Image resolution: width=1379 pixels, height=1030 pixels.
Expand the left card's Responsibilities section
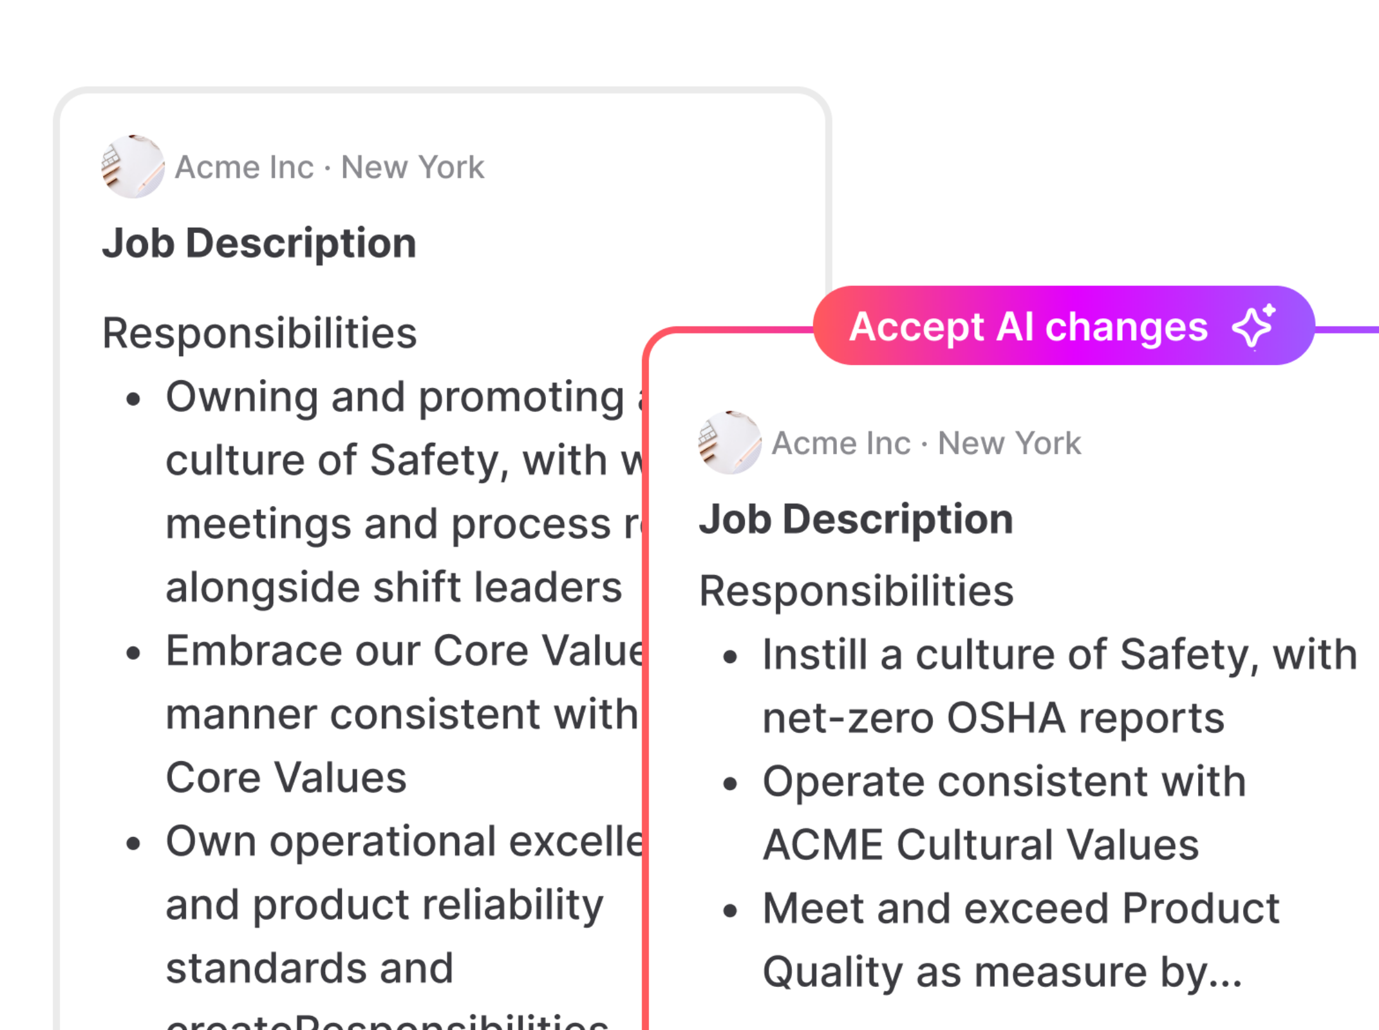tap(259, 332)
